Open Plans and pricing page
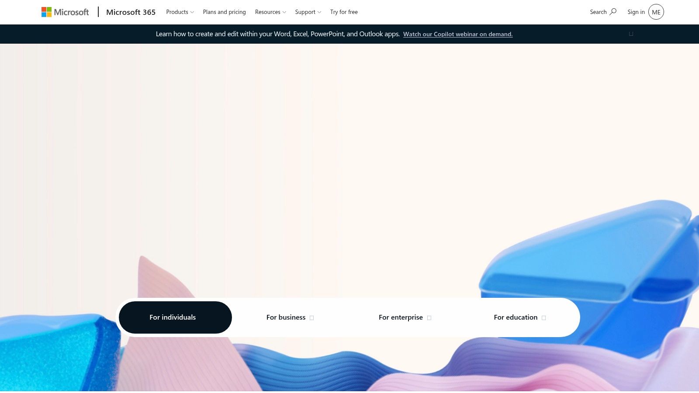Viewport: 699px width, 393px height. tap(224, 12)
